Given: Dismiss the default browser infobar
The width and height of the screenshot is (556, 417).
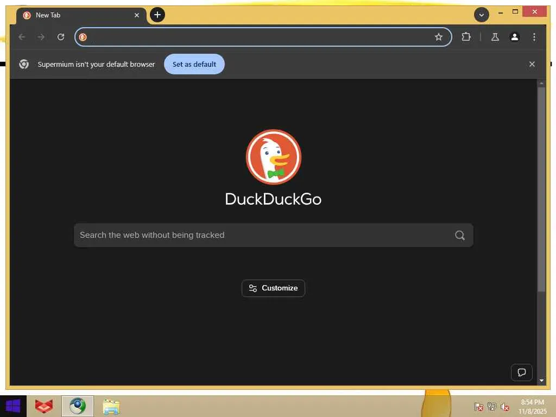Looking at the screenshot, I should click(532, 64).
